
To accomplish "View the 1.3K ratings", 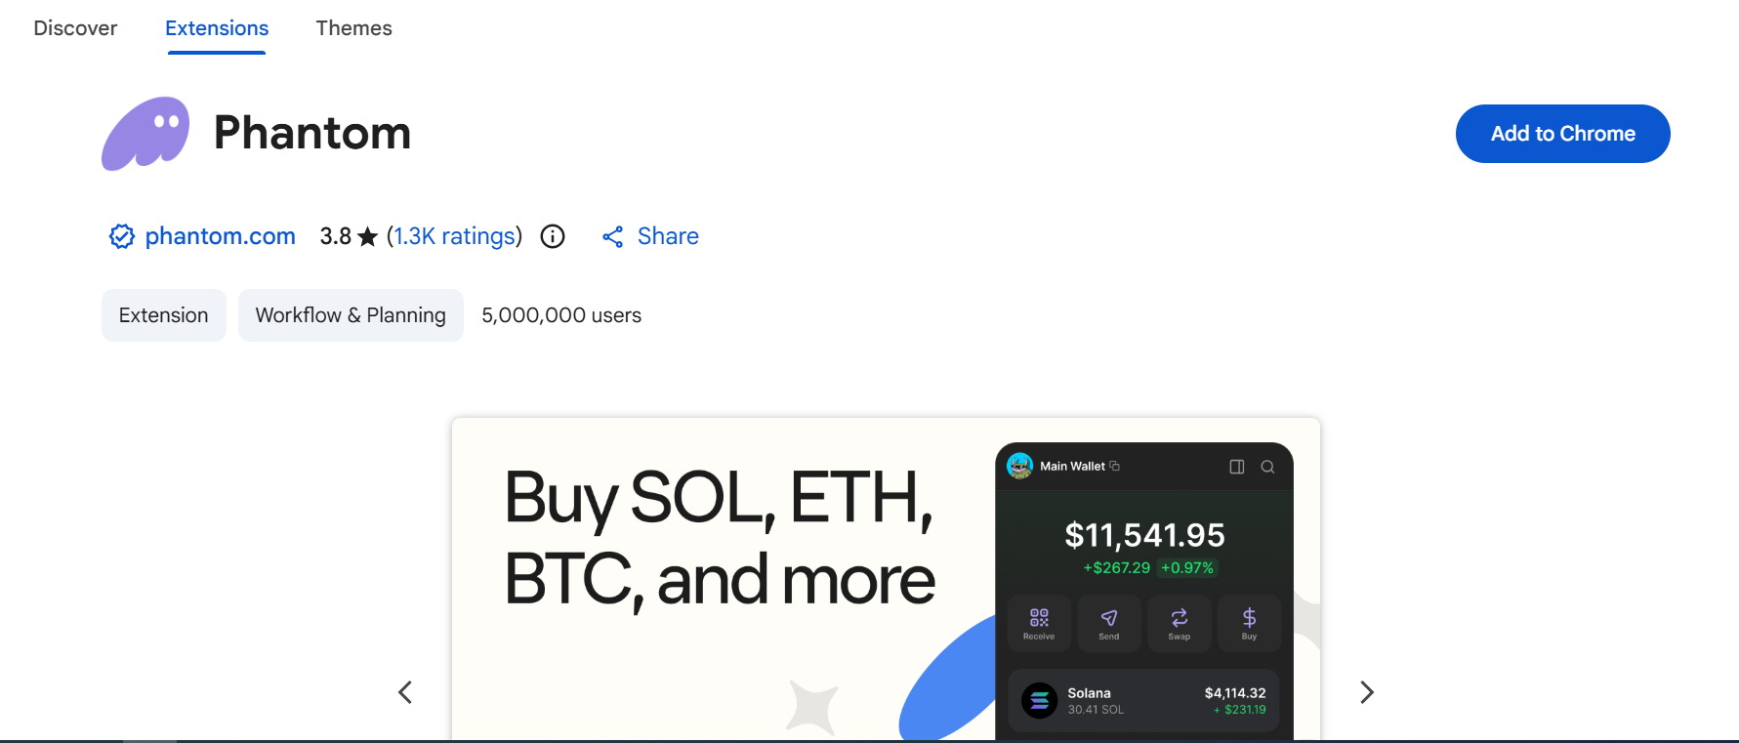I will [x=453, y=236].
